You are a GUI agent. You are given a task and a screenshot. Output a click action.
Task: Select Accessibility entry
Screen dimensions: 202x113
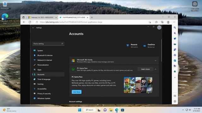coord(48,89)
